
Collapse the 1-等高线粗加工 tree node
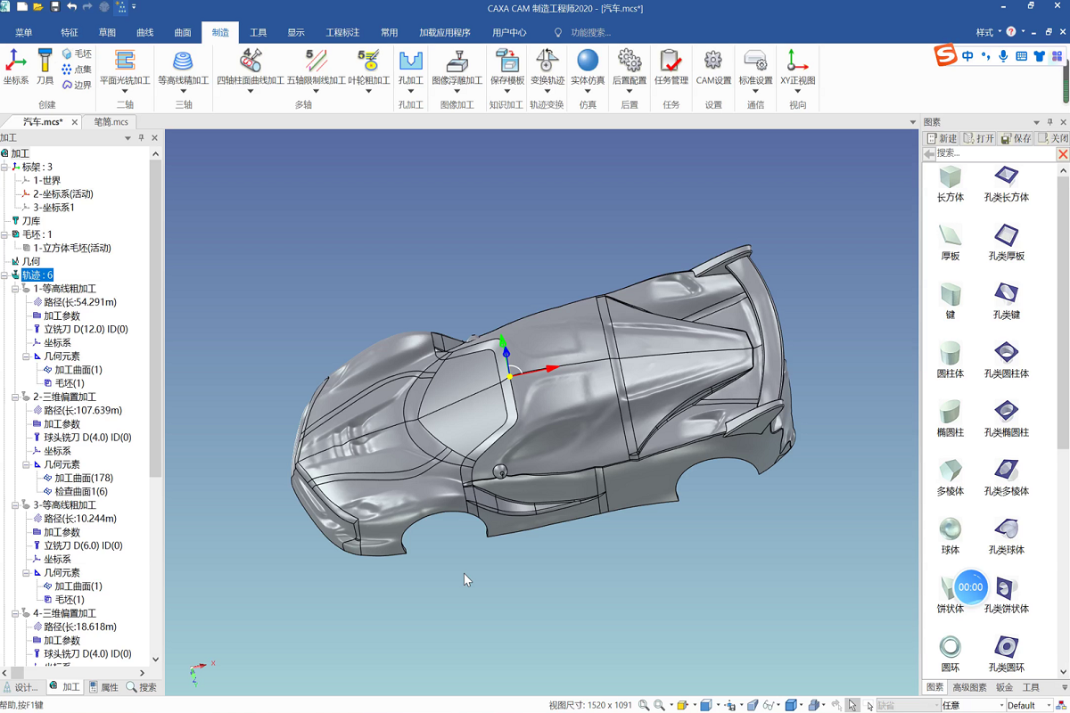tap(15, 289)
